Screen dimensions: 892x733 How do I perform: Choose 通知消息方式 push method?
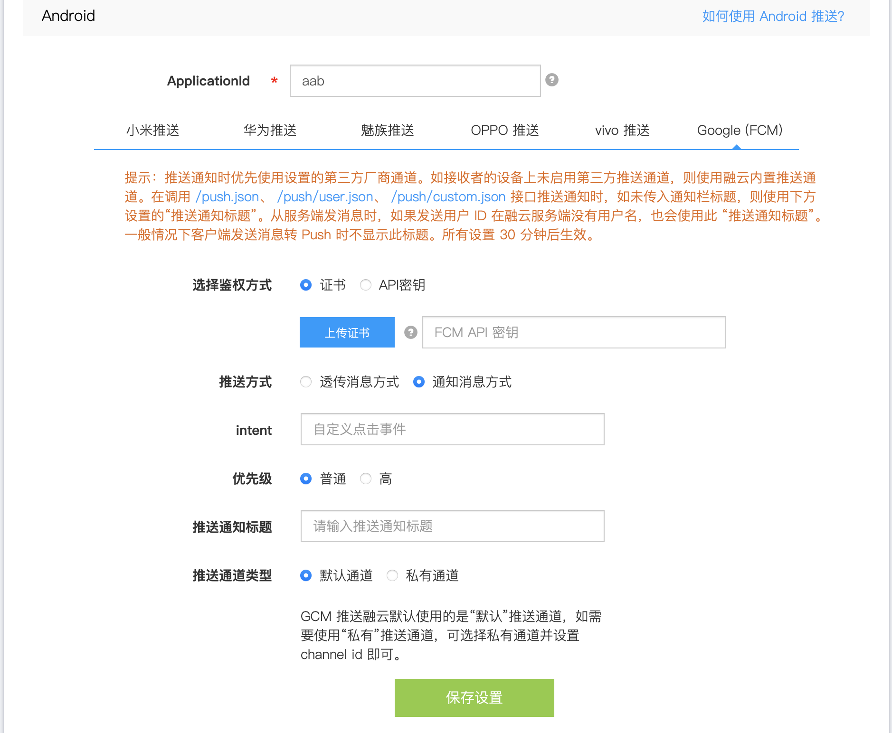point(418,382)
